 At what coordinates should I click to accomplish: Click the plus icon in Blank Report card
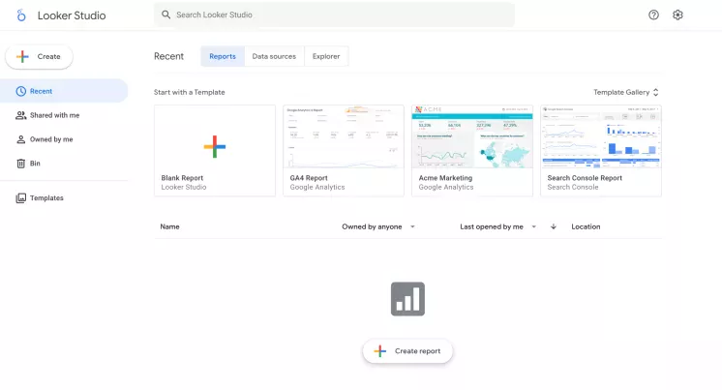215,147
